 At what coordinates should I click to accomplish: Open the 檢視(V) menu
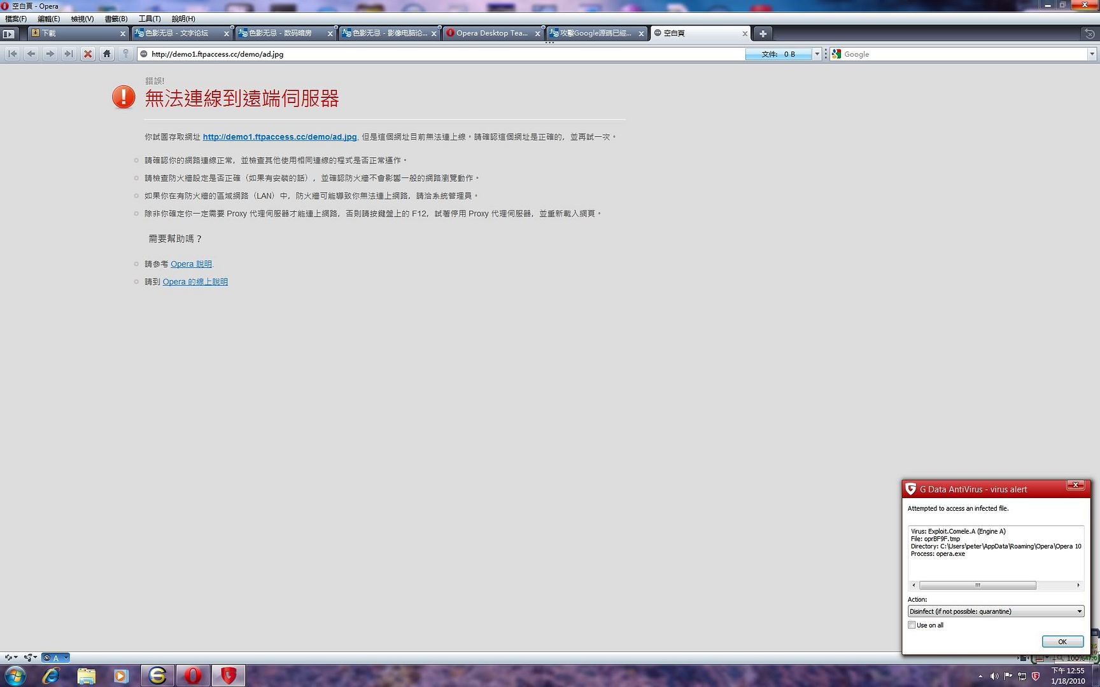pos(82,19)
